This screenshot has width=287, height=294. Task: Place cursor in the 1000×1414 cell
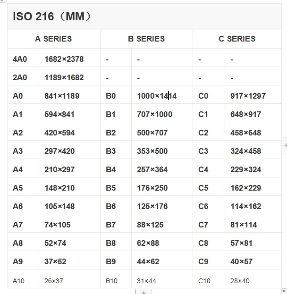pyautogui.click(x=157, y=96)
